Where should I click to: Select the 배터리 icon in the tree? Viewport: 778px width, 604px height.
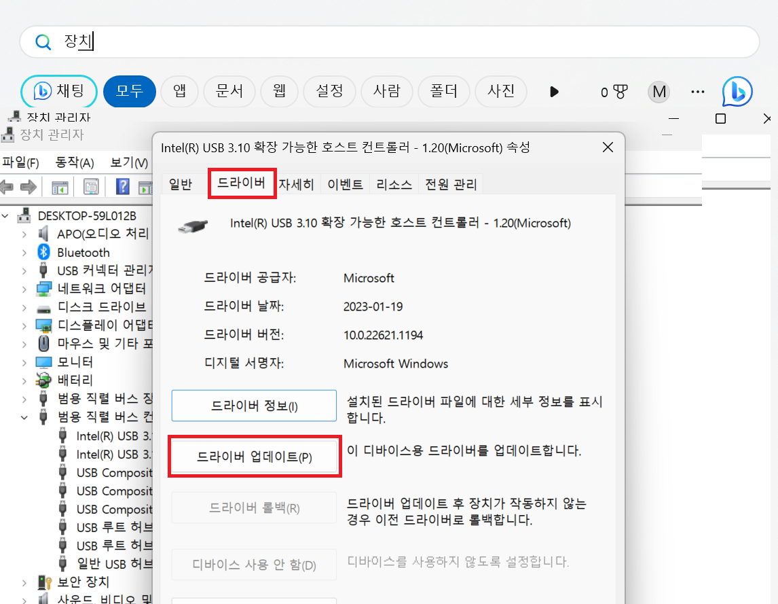pyautogui.click(x=43, y=380)
